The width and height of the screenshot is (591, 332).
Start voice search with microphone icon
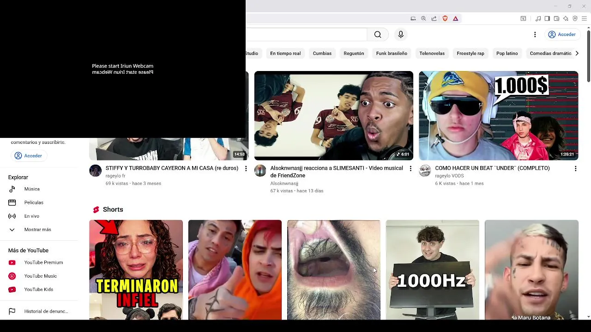pyautogui.click(x=401, y=35)
